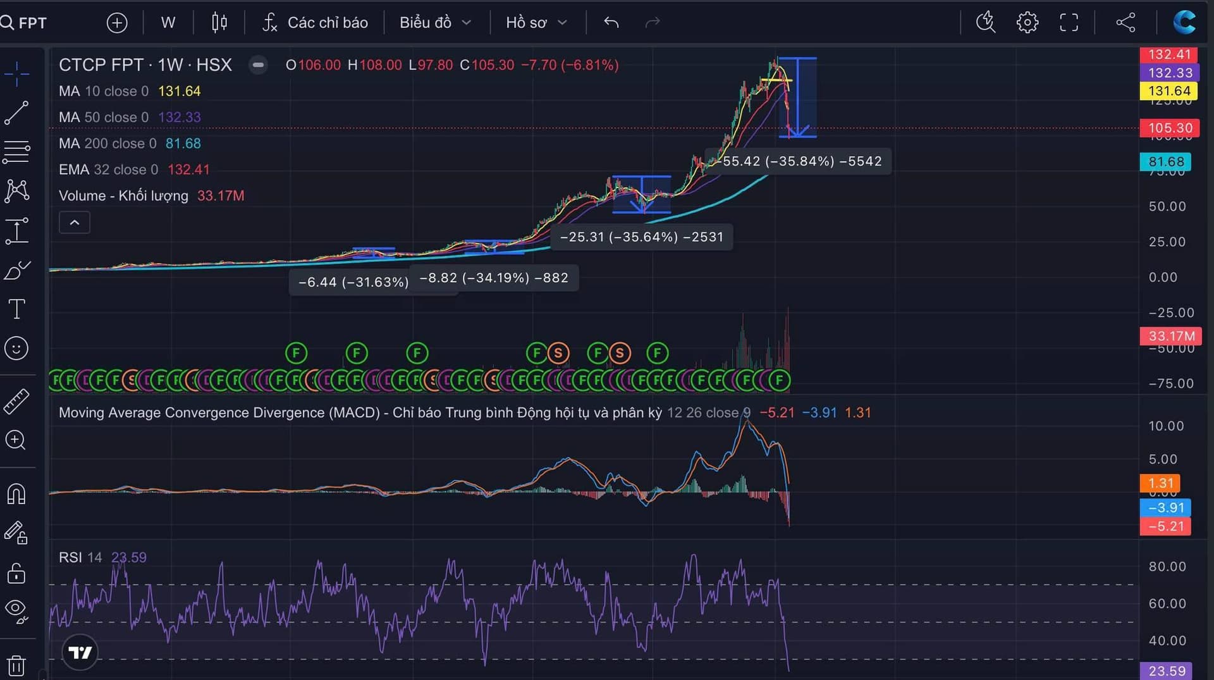This screenshot has width=1214, height=680.
Task: Remove drawings with the trash icon
Action: [x=16, y=665]
